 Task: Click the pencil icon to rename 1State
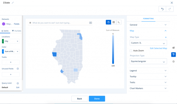point(13,3)
